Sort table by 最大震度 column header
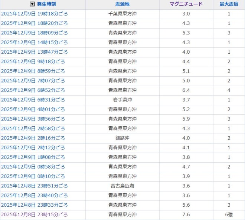 point(229,4)
